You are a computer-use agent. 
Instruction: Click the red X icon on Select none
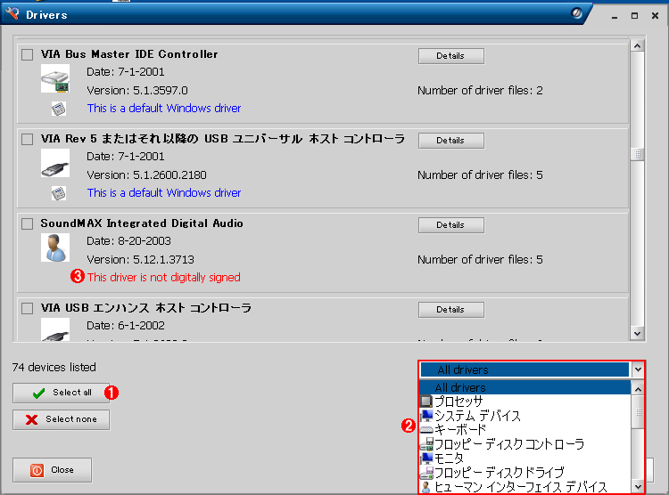[31, 419]
